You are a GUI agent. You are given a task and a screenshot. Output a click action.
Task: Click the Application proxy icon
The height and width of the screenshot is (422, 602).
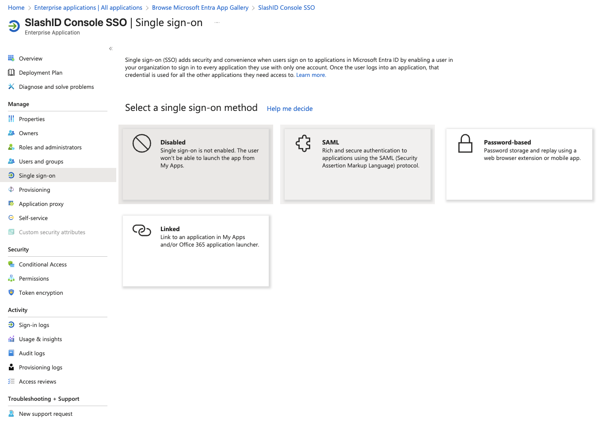(11, 204)
